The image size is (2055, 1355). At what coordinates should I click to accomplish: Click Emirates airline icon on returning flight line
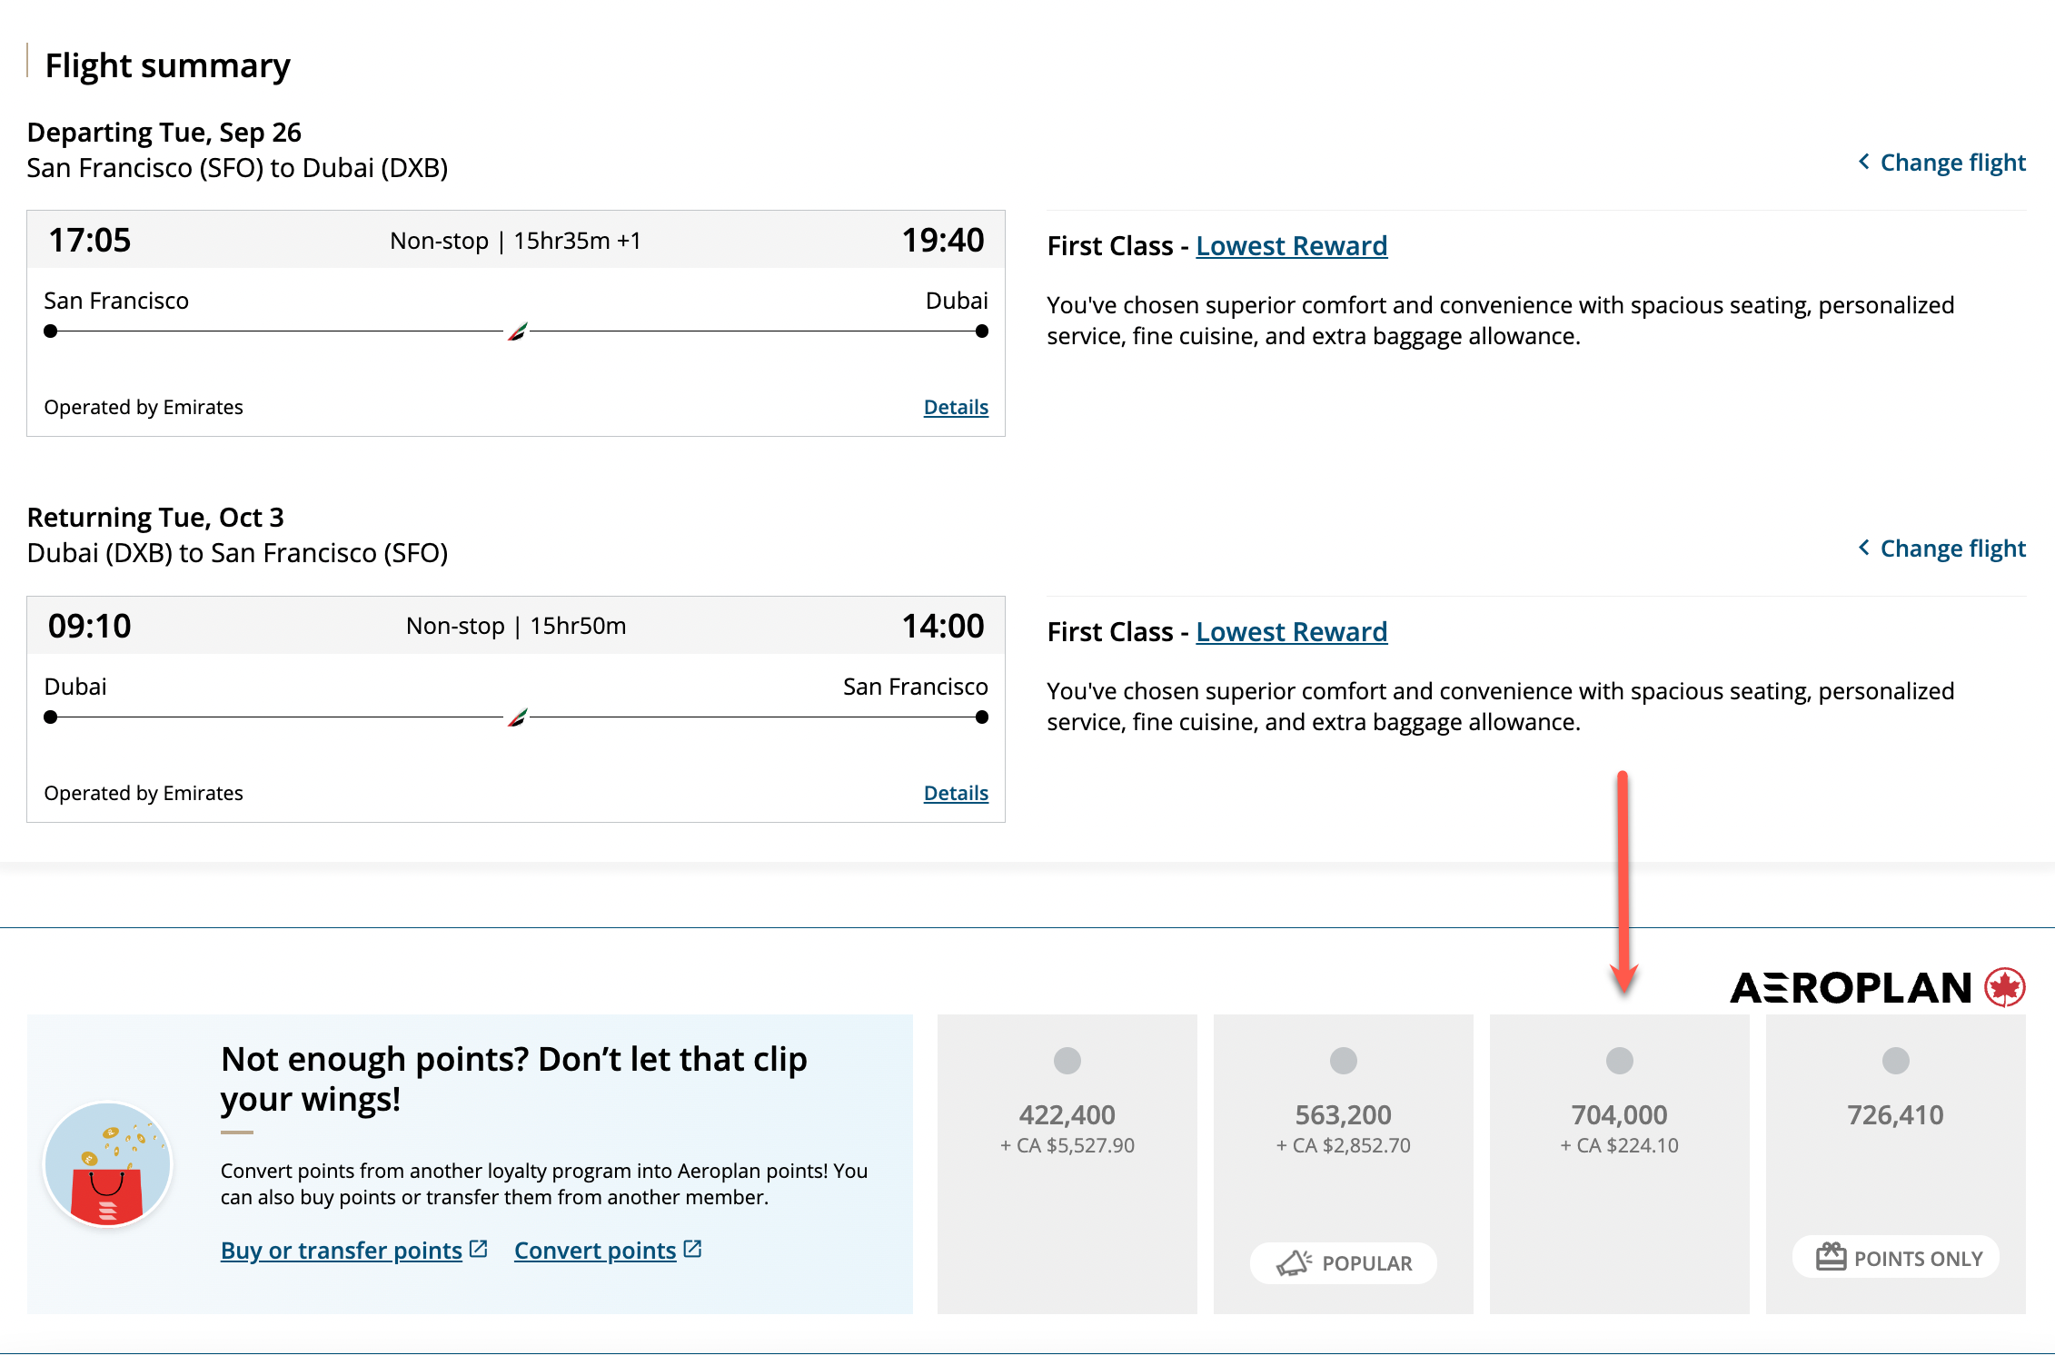click(x=518, y=717)
